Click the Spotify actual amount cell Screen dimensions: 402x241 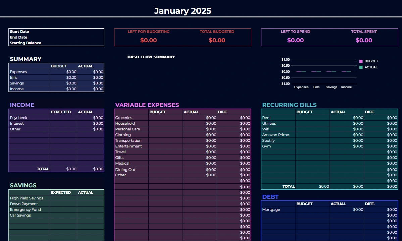coord(347,140)
